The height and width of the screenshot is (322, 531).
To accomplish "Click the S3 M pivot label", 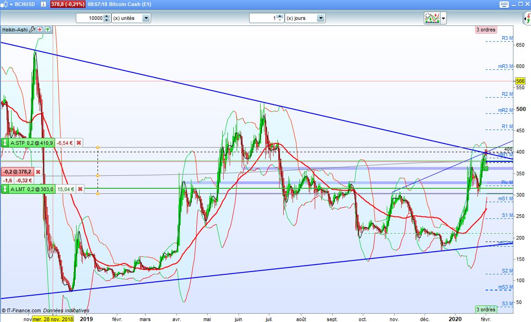I will pyautogui.click(x=507, y=303).
